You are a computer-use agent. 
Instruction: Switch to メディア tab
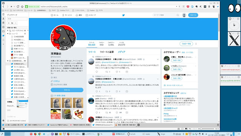[121, 52]
